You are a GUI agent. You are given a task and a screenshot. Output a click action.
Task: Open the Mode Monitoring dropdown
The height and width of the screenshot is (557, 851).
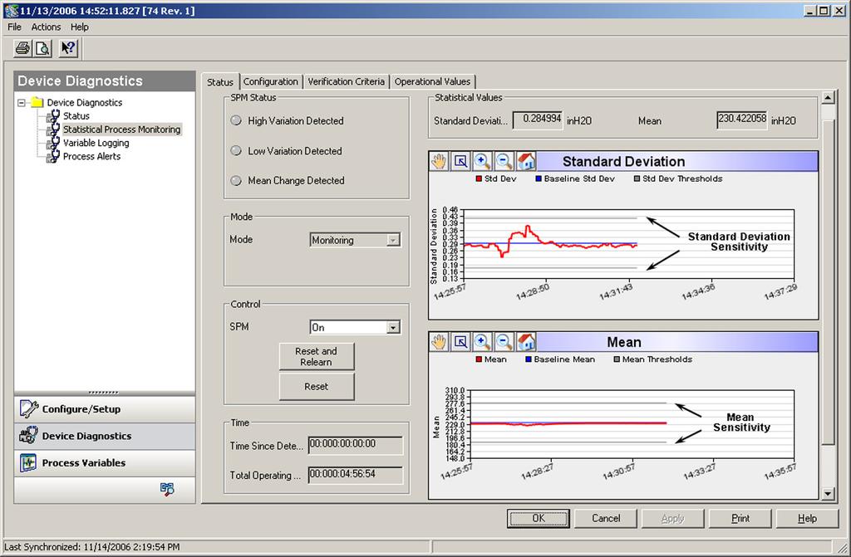(393, 240)
